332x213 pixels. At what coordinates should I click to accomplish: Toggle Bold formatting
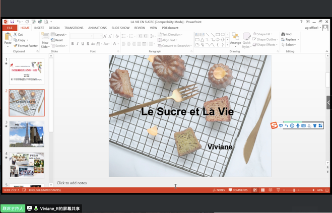coord(73,44)
